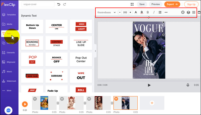Open the Watermark sidebar section
This screenshot has width=201, height=115.
click(9, 81)
